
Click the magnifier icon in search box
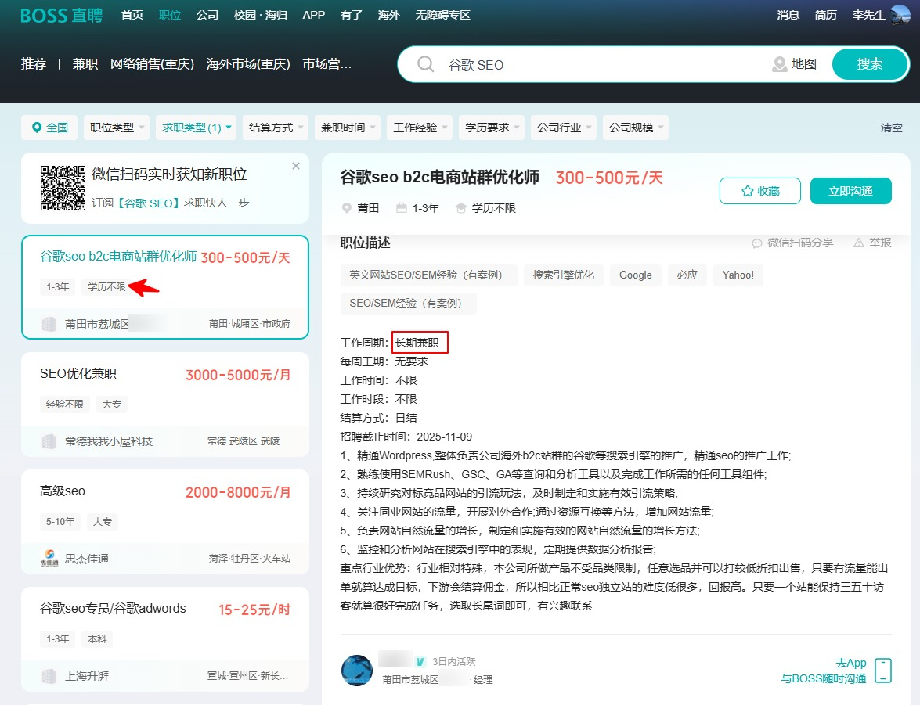tap(426, 65)
